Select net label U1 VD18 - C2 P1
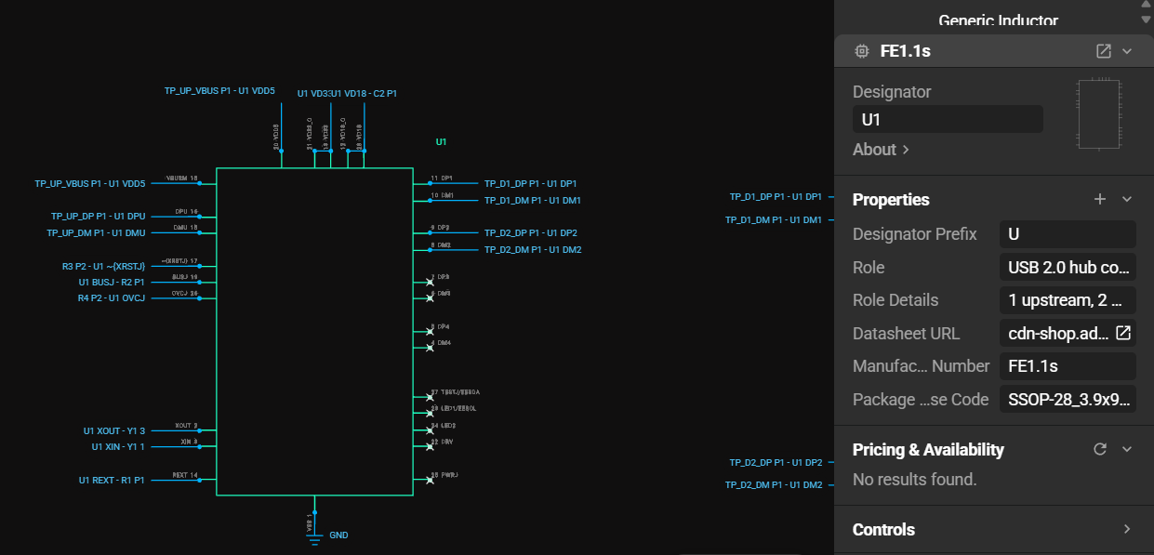This screenshot has height=555, width=1154. click(x=365, y=93)
